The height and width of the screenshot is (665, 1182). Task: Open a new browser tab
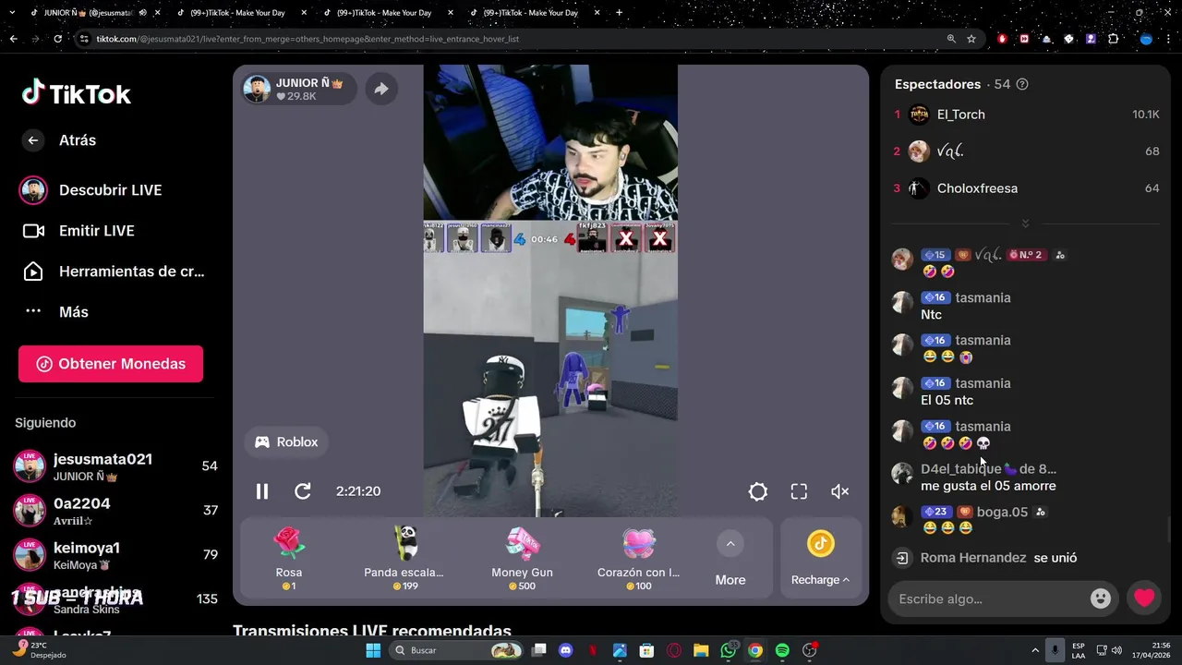[619, 13]
